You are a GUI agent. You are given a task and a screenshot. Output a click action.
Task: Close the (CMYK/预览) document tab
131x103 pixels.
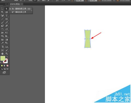click(22, 4)
